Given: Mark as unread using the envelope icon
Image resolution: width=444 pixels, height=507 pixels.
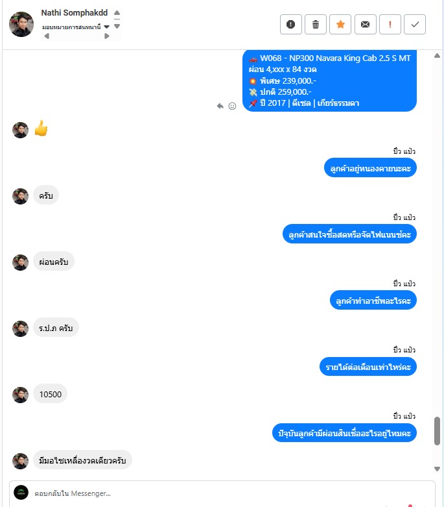Looking at the screenshot, I should click(365, 24).
